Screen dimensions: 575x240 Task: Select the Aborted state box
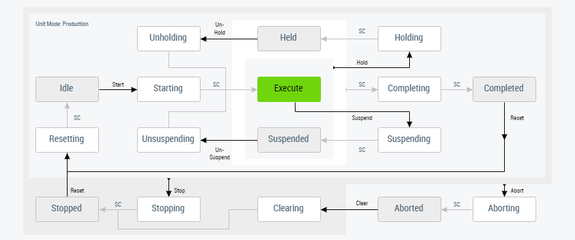click(x=409, y=209)
